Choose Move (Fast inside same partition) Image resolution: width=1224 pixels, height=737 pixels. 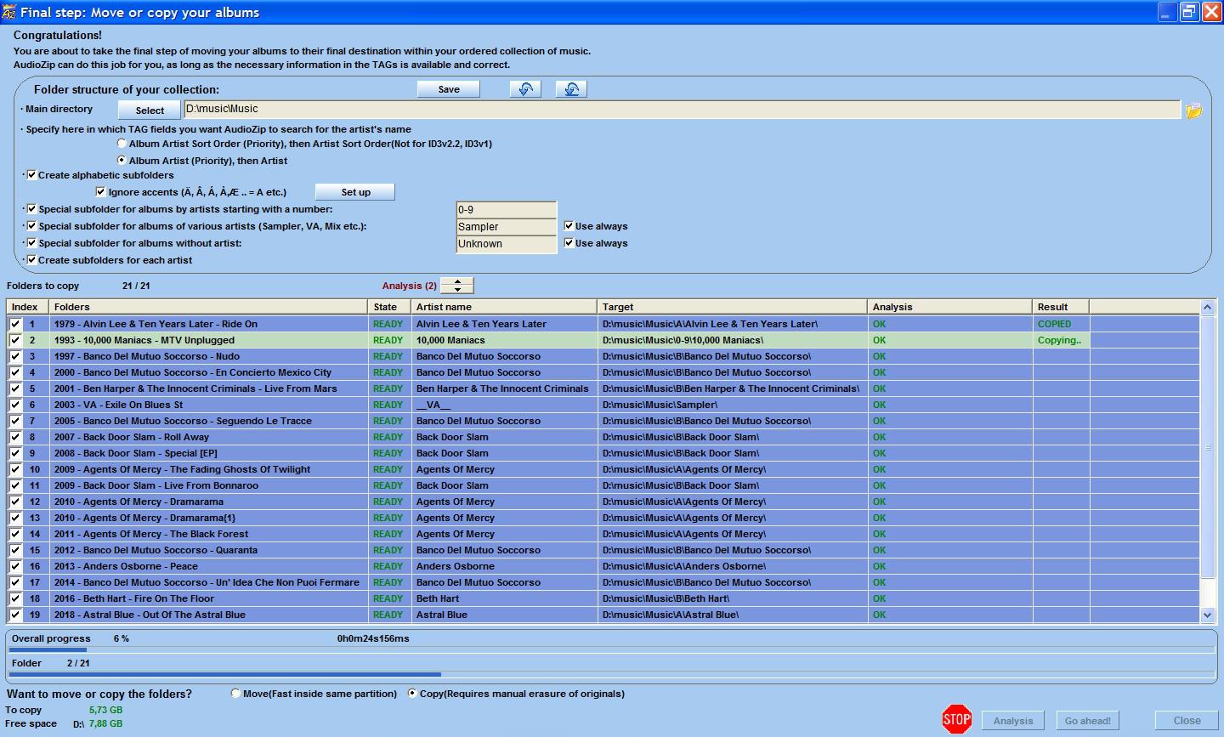[x=235, y=694]
